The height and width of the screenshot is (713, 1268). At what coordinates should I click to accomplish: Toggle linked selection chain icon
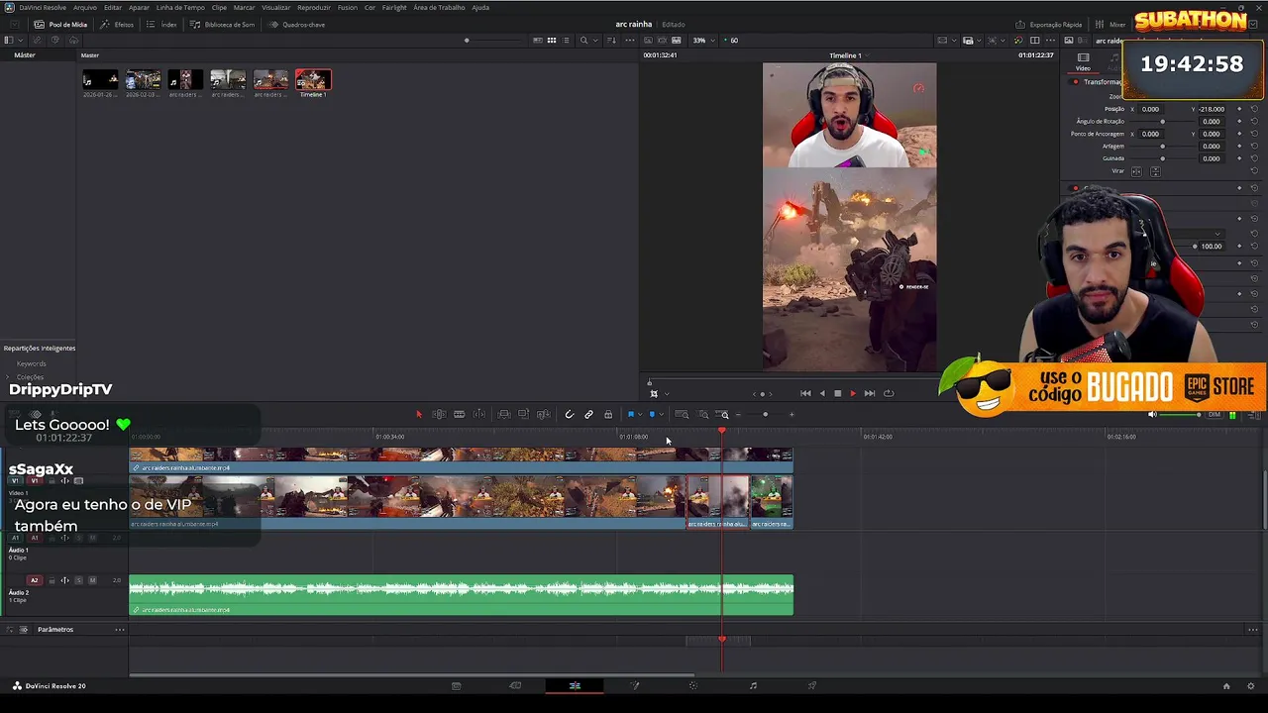click(588, 414)
